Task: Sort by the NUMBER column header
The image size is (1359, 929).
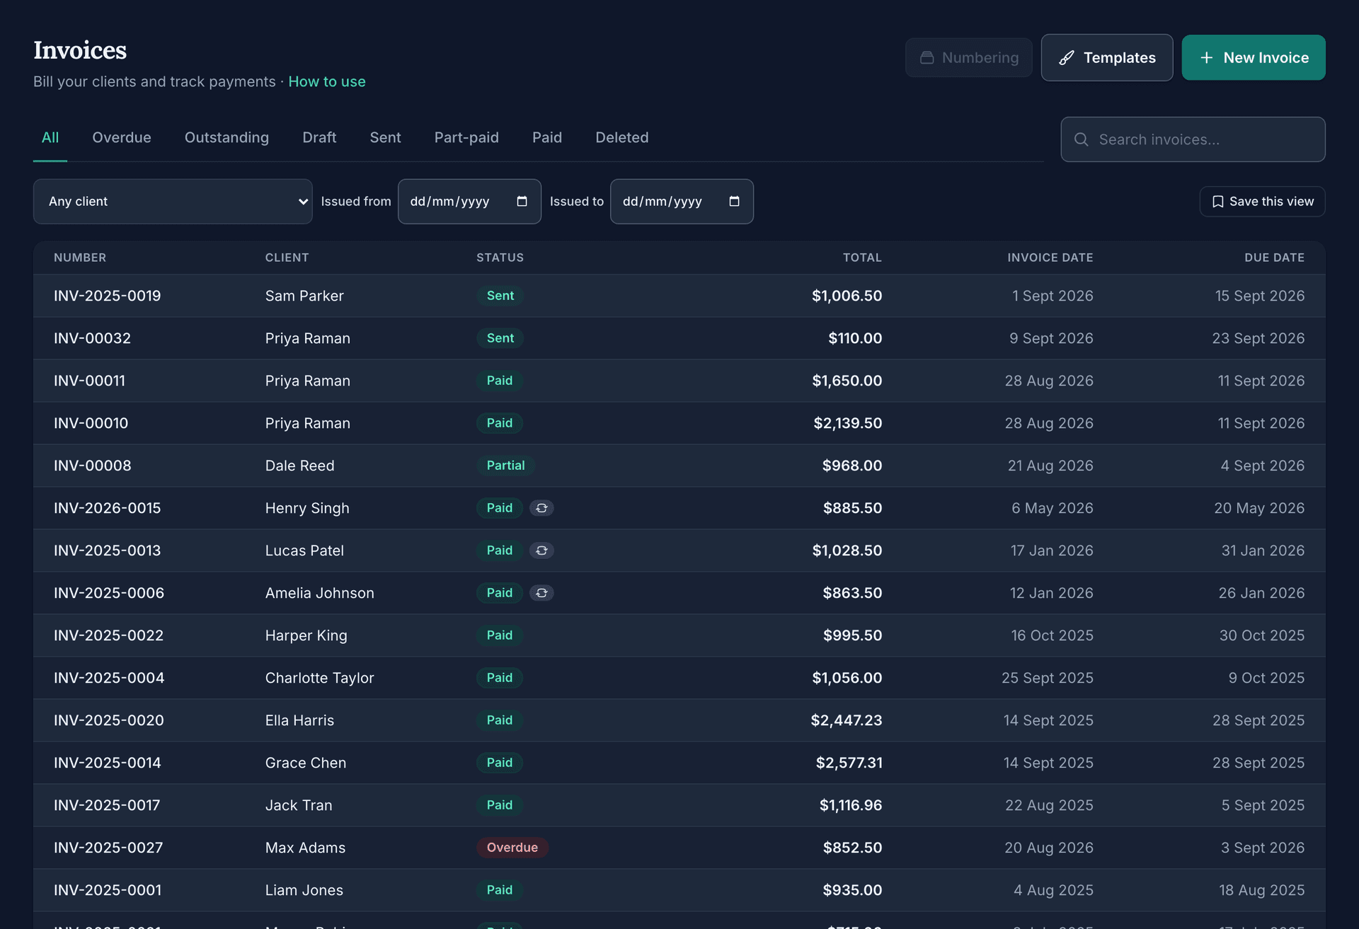Action: (80, 258)
